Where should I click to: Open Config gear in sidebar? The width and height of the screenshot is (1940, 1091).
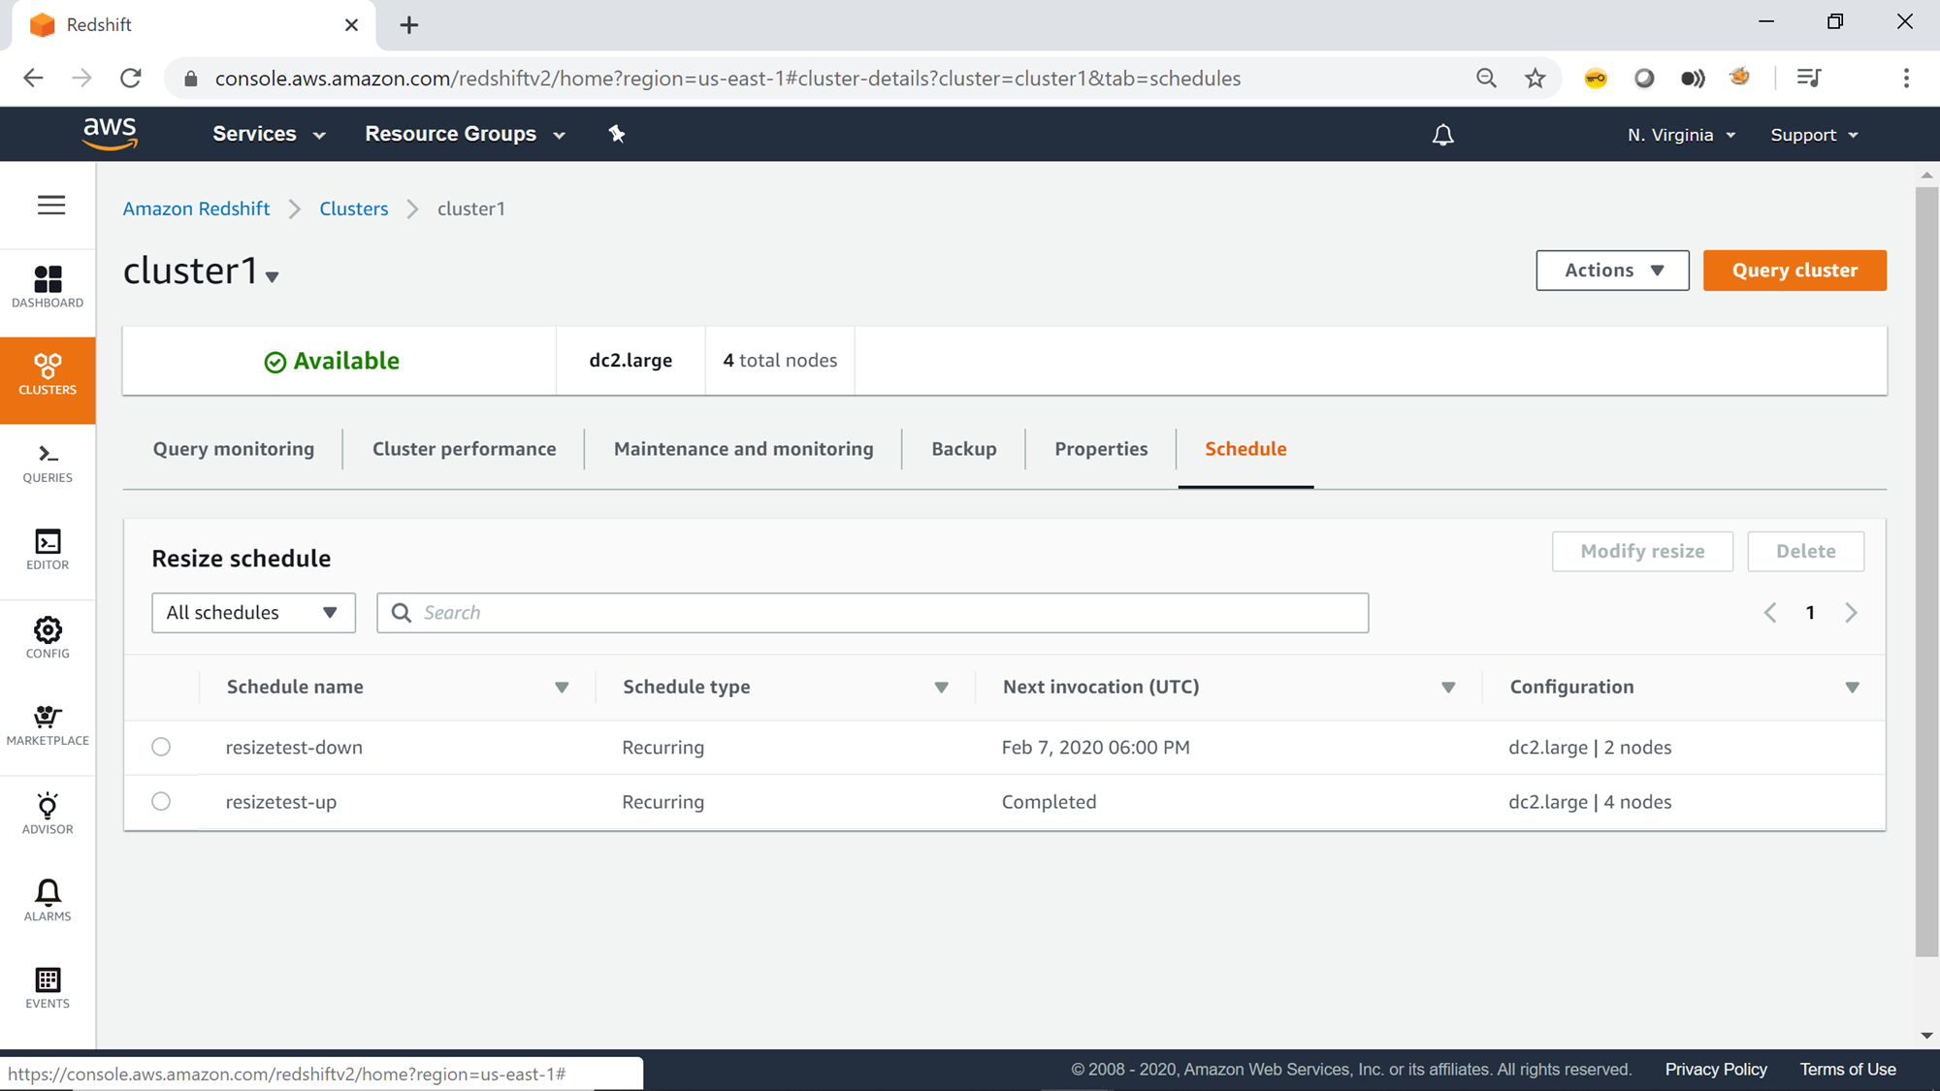point(48,638)
